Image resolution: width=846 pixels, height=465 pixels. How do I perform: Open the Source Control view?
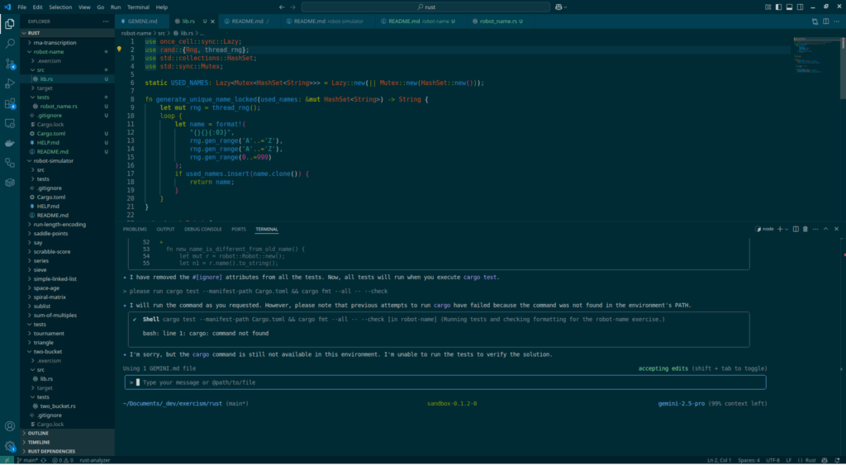pos(10,64)
